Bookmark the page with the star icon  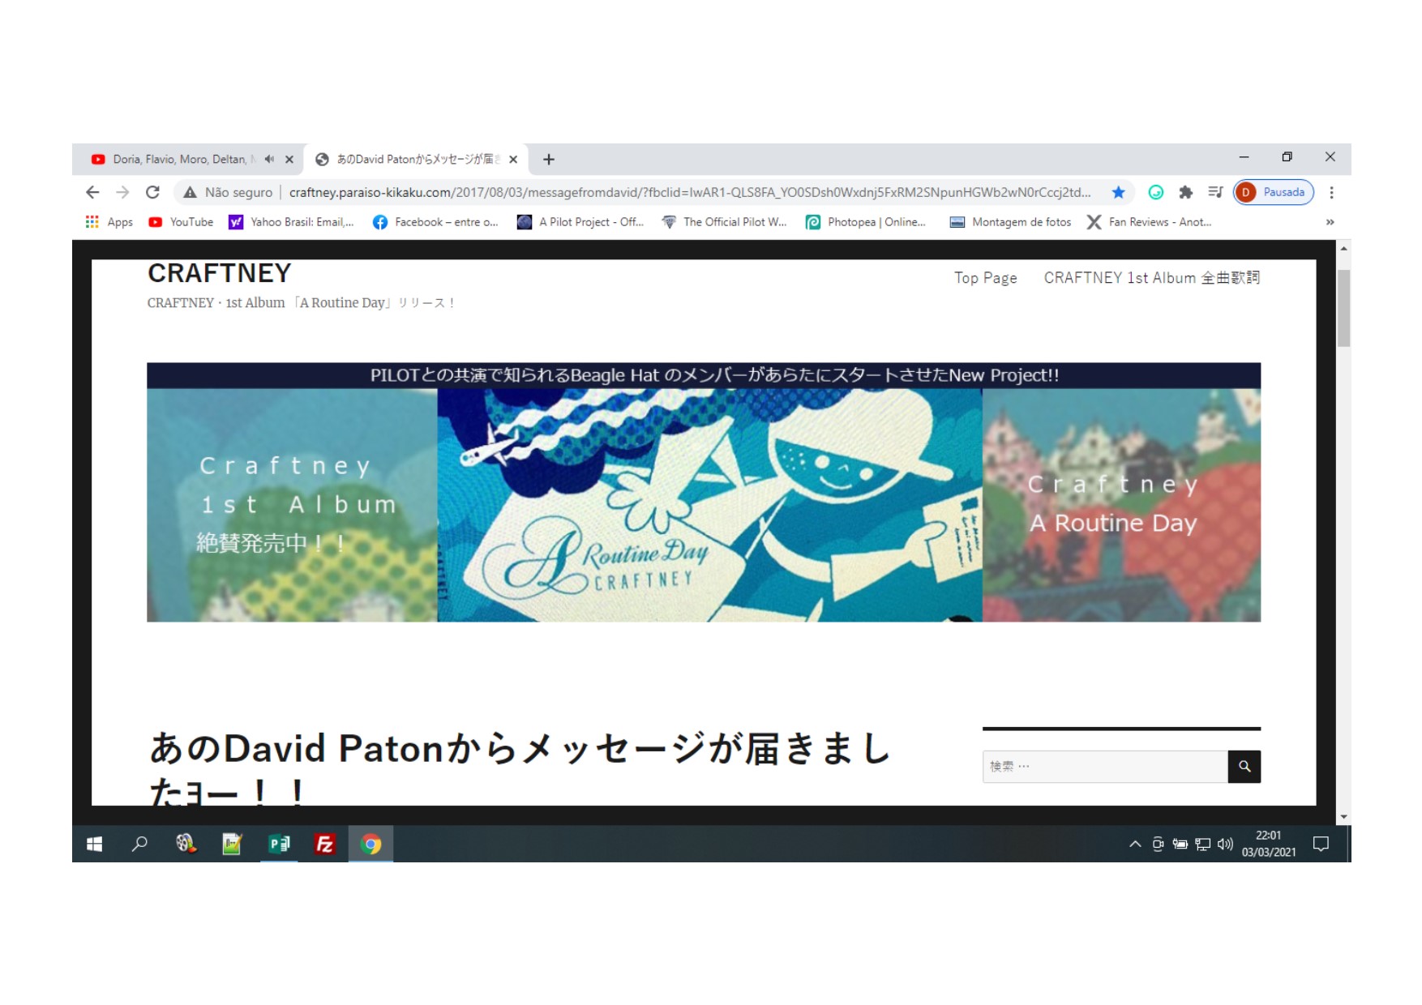coord(1118,192)
